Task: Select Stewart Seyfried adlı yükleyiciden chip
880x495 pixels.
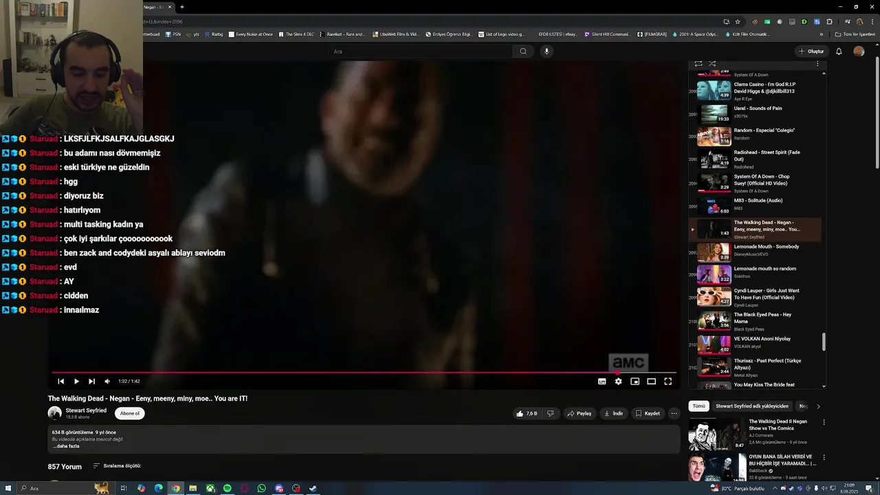Action: click(752, 406)
